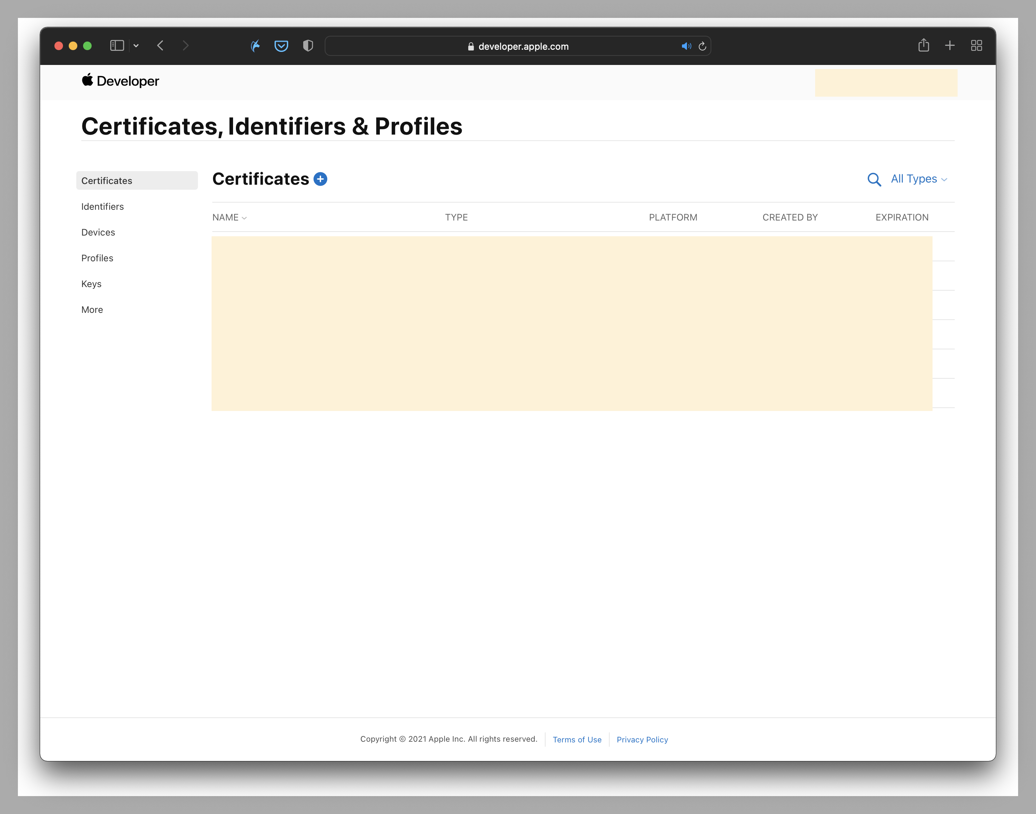Click the blue add certificate plus icon
Screen dimensions: 1036x814
[x=320, y=179]
